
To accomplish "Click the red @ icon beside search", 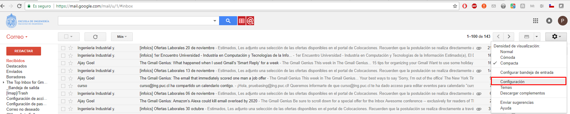I will tap(250, 21).
